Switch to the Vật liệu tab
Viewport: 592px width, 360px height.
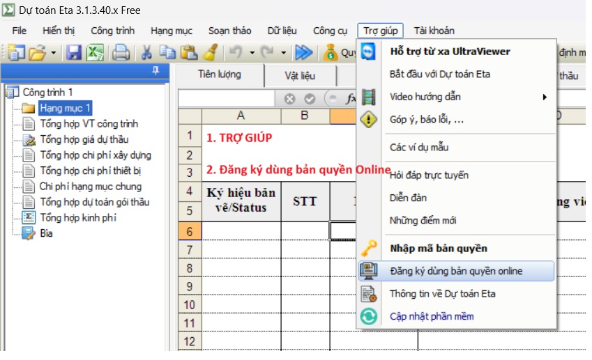pyautogui.click(x=300, y=76)
